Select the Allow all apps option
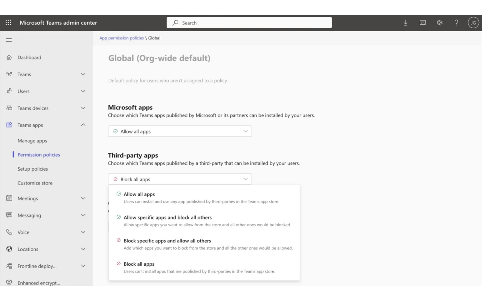 (x=139, y=194)
